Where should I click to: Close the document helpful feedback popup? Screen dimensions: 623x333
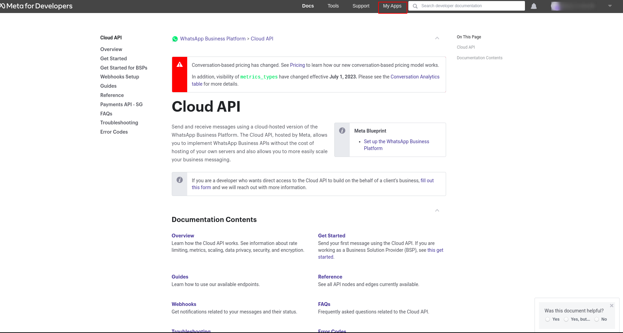pos(612,306)
